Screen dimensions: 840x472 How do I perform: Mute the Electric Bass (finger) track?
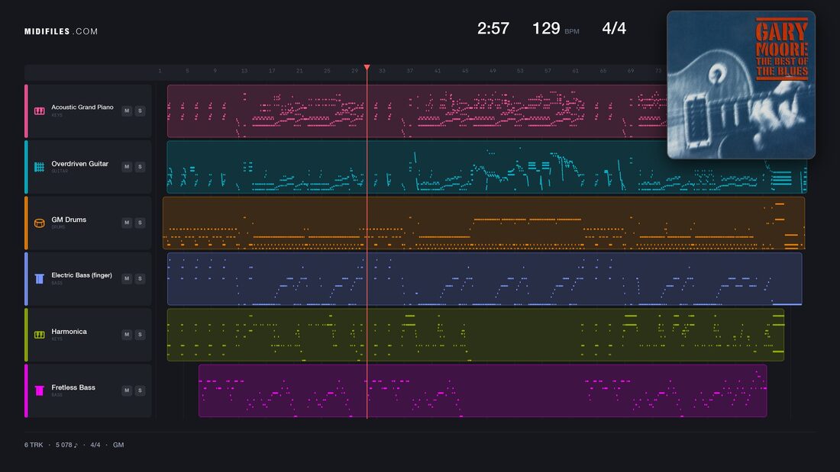(x=127, y=279)
